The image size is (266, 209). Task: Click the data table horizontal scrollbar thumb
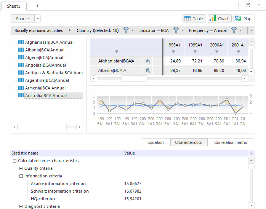(x=134, y=78)
